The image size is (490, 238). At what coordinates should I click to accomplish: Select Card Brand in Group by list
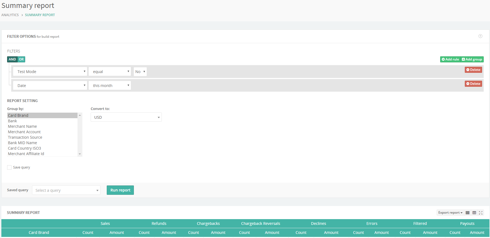pos(42,115)
